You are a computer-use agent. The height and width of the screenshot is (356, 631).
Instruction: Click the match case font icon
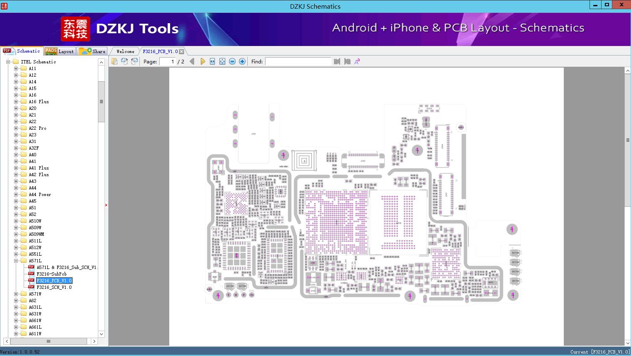click(x=357, y=61)
